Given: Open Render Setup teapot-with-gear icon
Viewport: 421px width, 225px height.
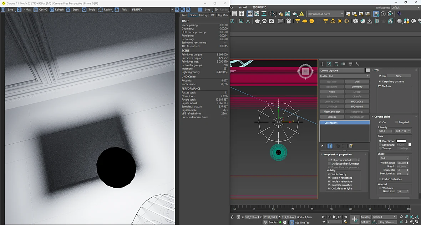Looking at the screenshot, I should 280,14.
